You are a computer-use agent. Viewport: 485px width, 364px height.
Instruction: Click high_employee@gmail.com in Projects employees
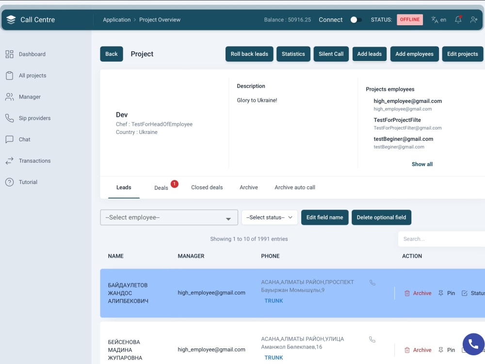click(x=408, y=101)
